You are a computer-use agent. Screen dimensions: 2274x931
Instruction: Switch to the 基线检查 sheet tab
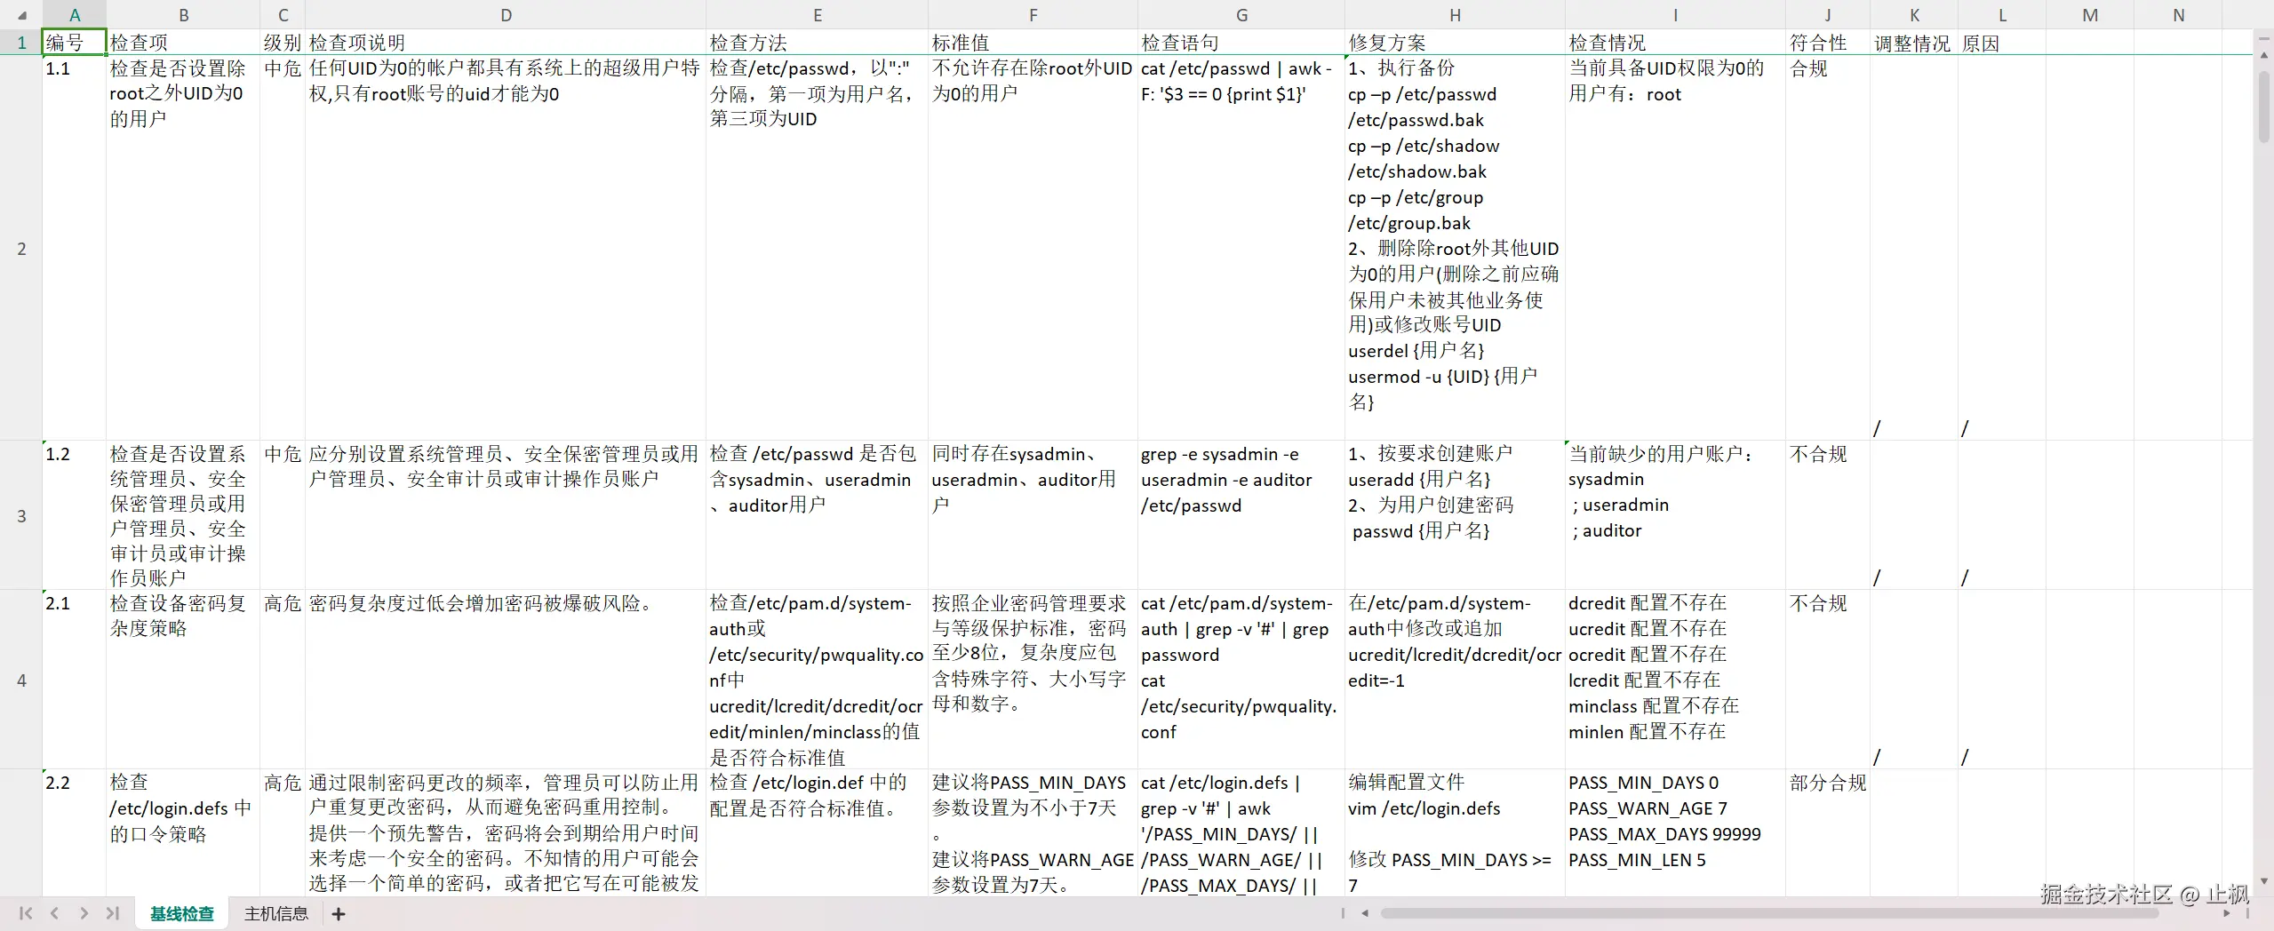pyautogui.click(x=182, y=913)
